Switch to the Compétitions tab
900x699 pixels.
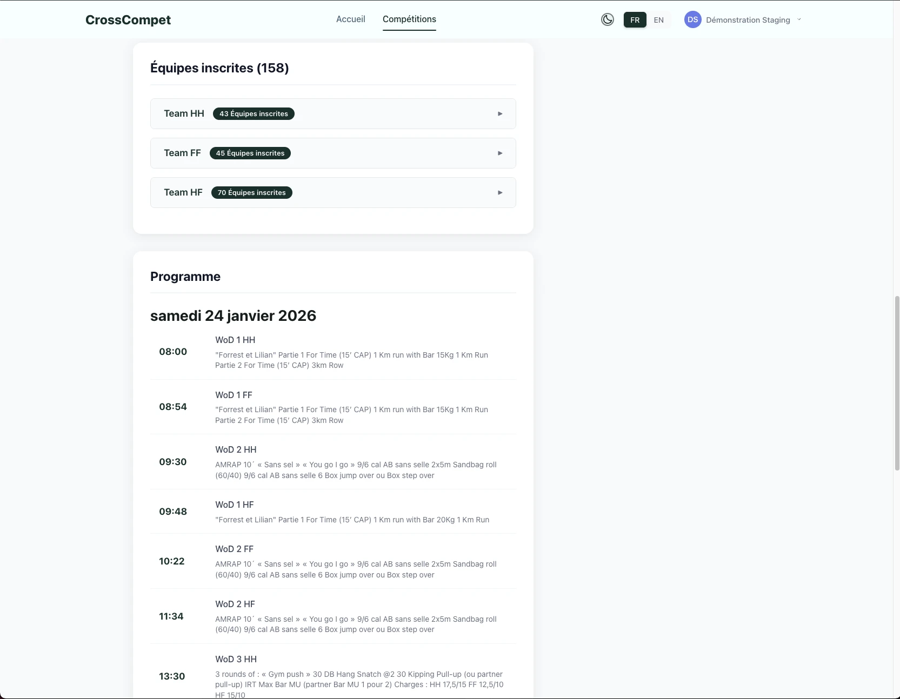coord(409,19)
